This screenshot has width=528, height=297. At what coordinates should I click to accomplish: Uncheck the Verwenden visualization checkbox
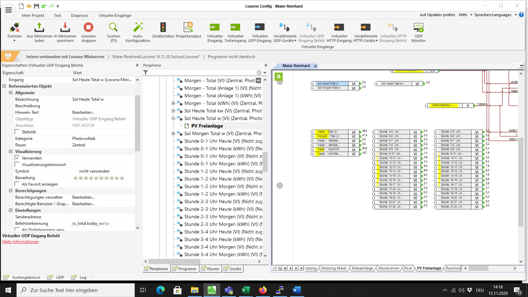click(17, 158)
